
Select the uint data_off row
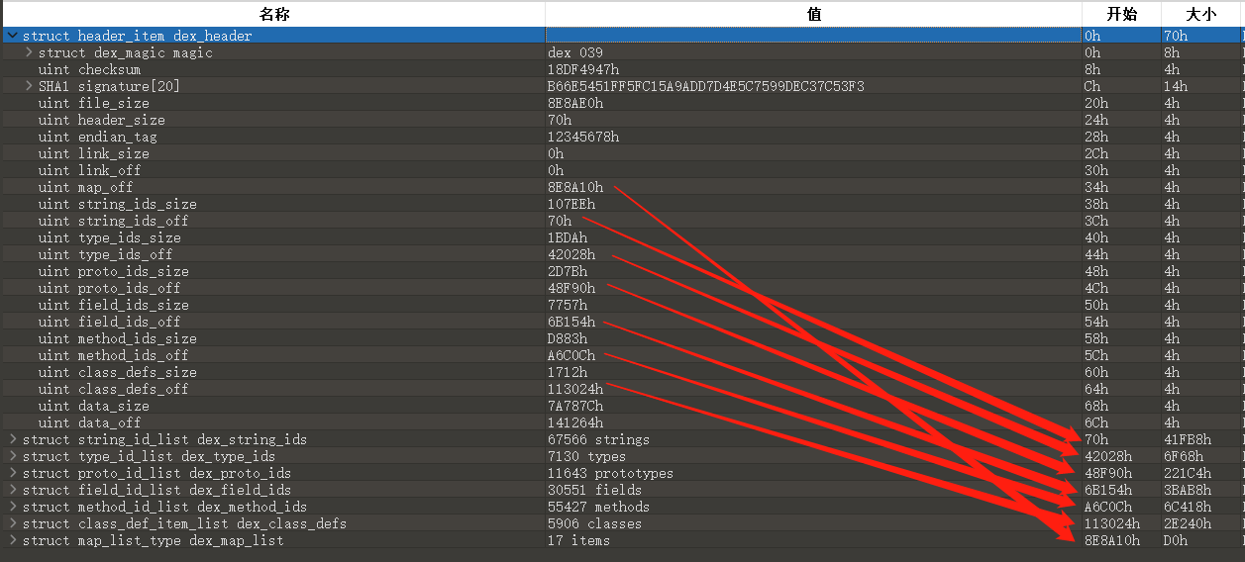pos(89,422)
